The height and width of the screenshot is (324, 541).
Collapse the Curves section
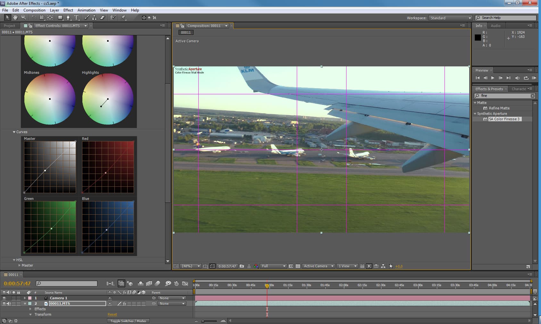click(x=14, y=132)
